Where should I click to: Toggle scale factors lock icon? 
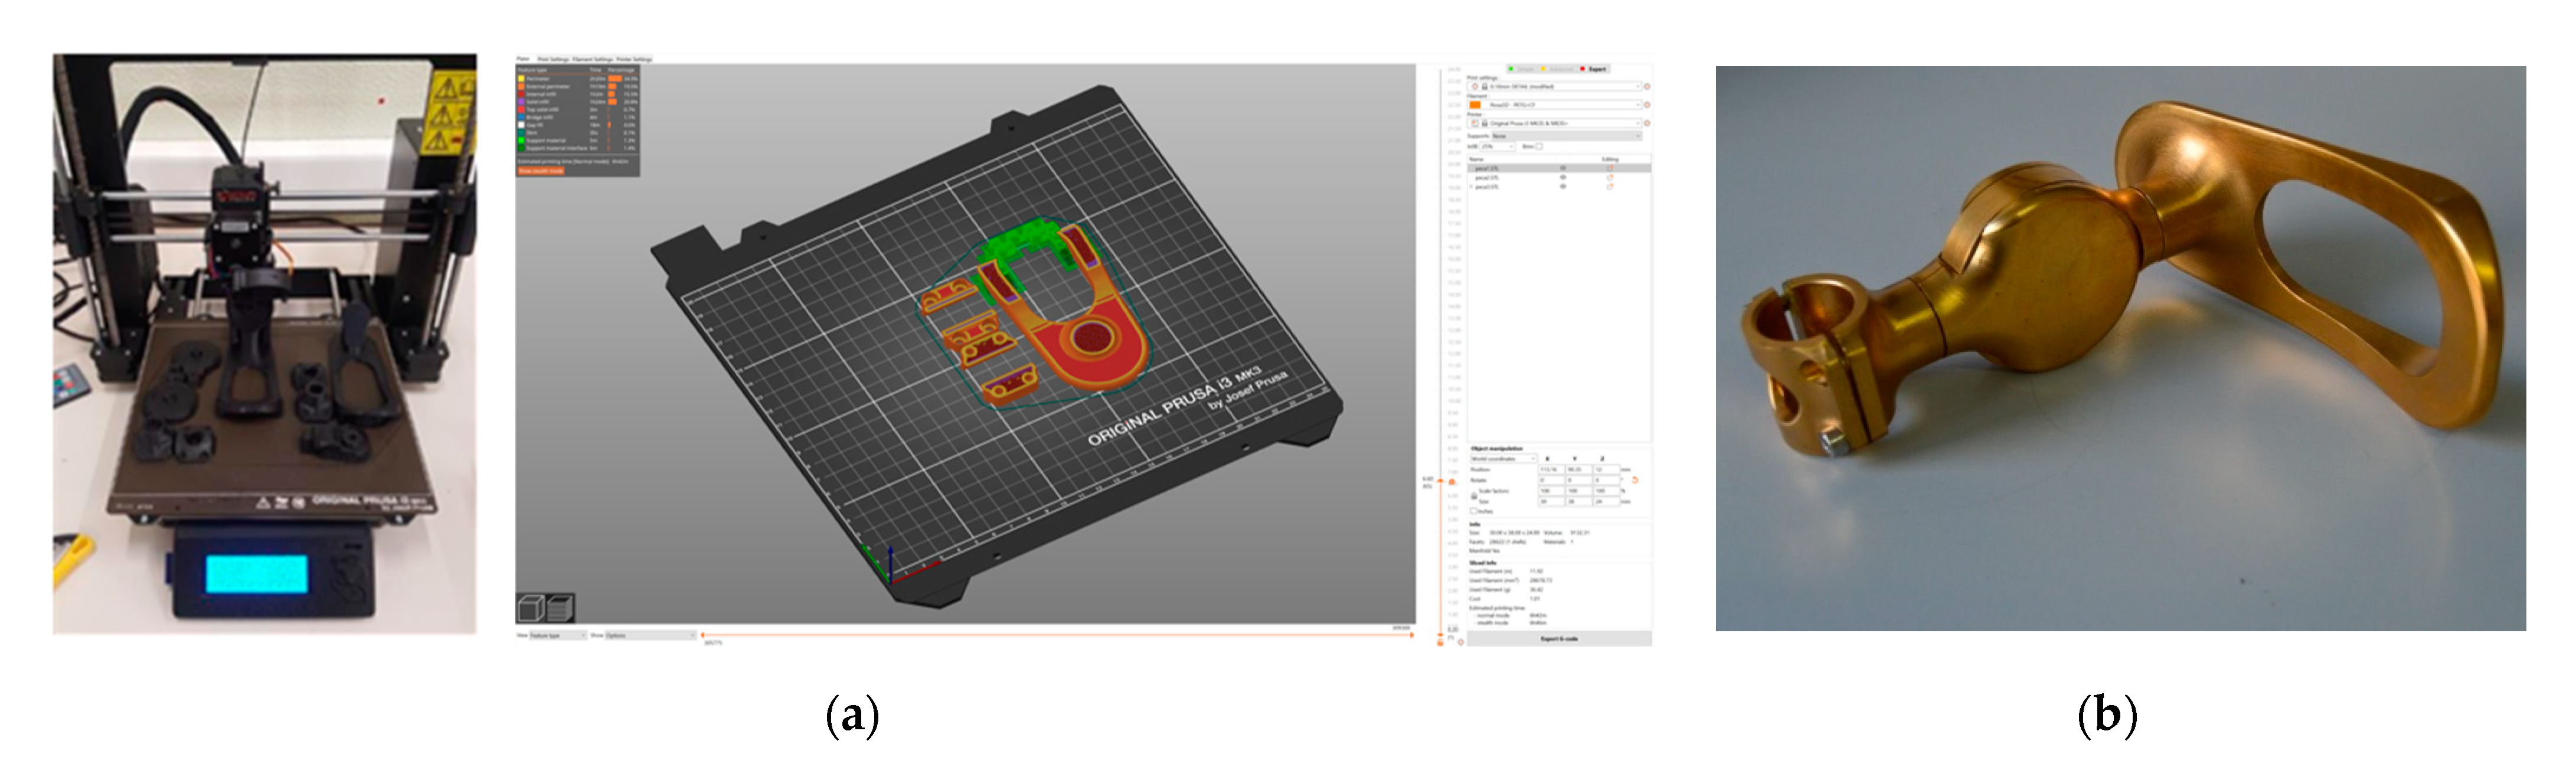1474,496
